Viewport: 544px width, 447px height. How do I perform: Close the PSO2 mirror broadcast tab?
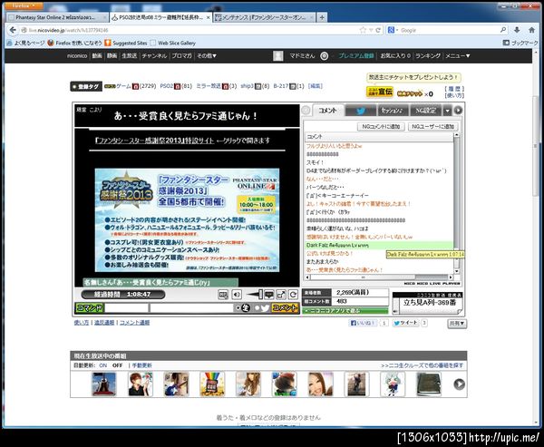(209, 17)
